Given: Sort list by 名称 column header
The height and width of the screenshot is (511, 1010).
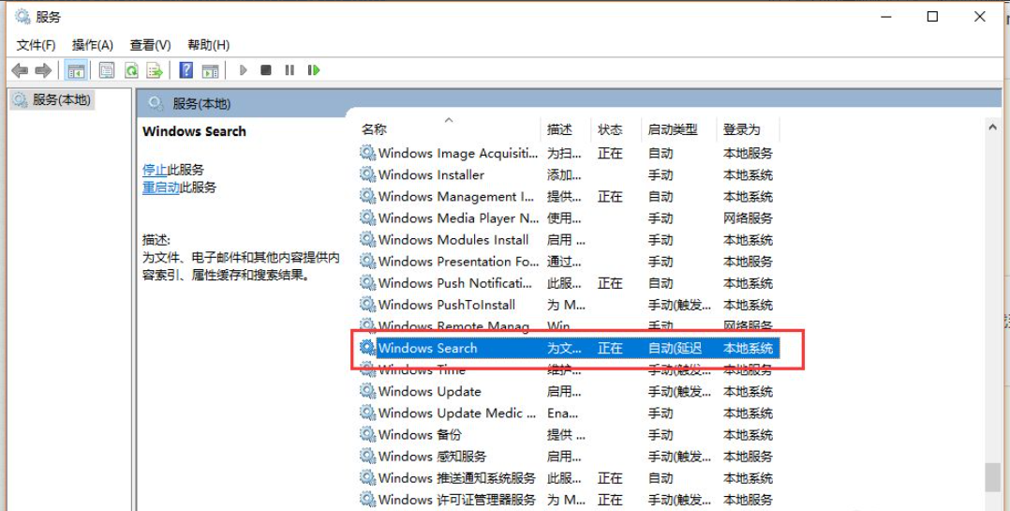Looking at the screenshot, I should point(375,129).
